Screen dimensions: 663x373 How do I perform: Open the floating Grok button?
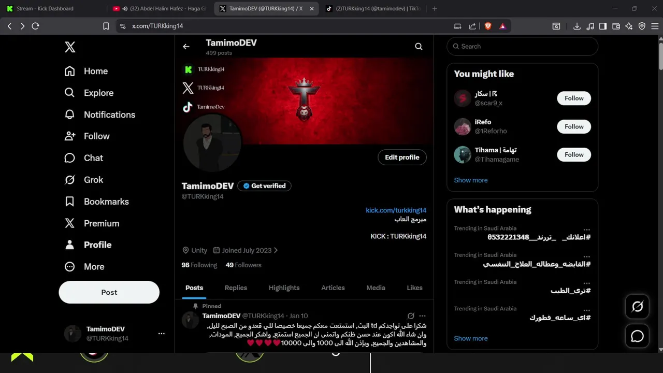(x=637, y=307)
